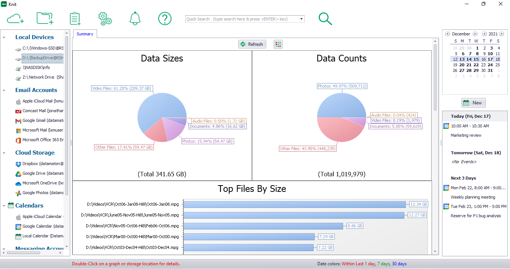Click the add cloud storage icon
This screenshot has width=510, height=269.
(15, 18)
